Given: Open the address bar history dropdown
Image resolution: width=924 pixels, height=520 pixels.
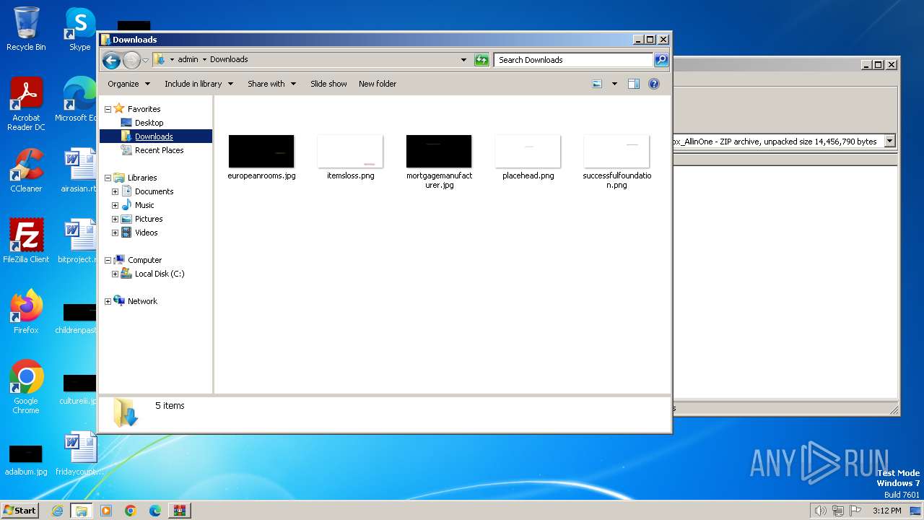Looking at the screenshot, I should click(x=463, y=60).
